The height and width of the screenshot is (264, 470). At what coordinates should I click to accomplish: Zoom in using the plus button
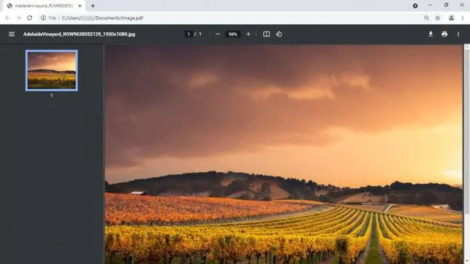click(x=248, y=34)
